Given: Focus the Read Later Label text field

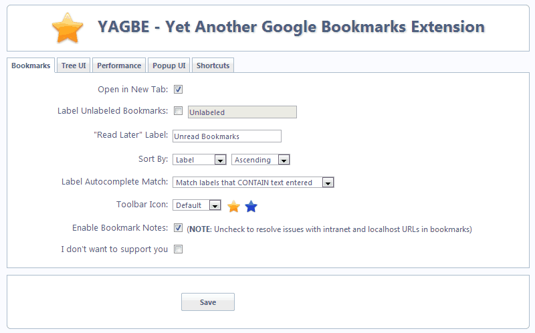Looking at the screenshot, I should (227, 136).
